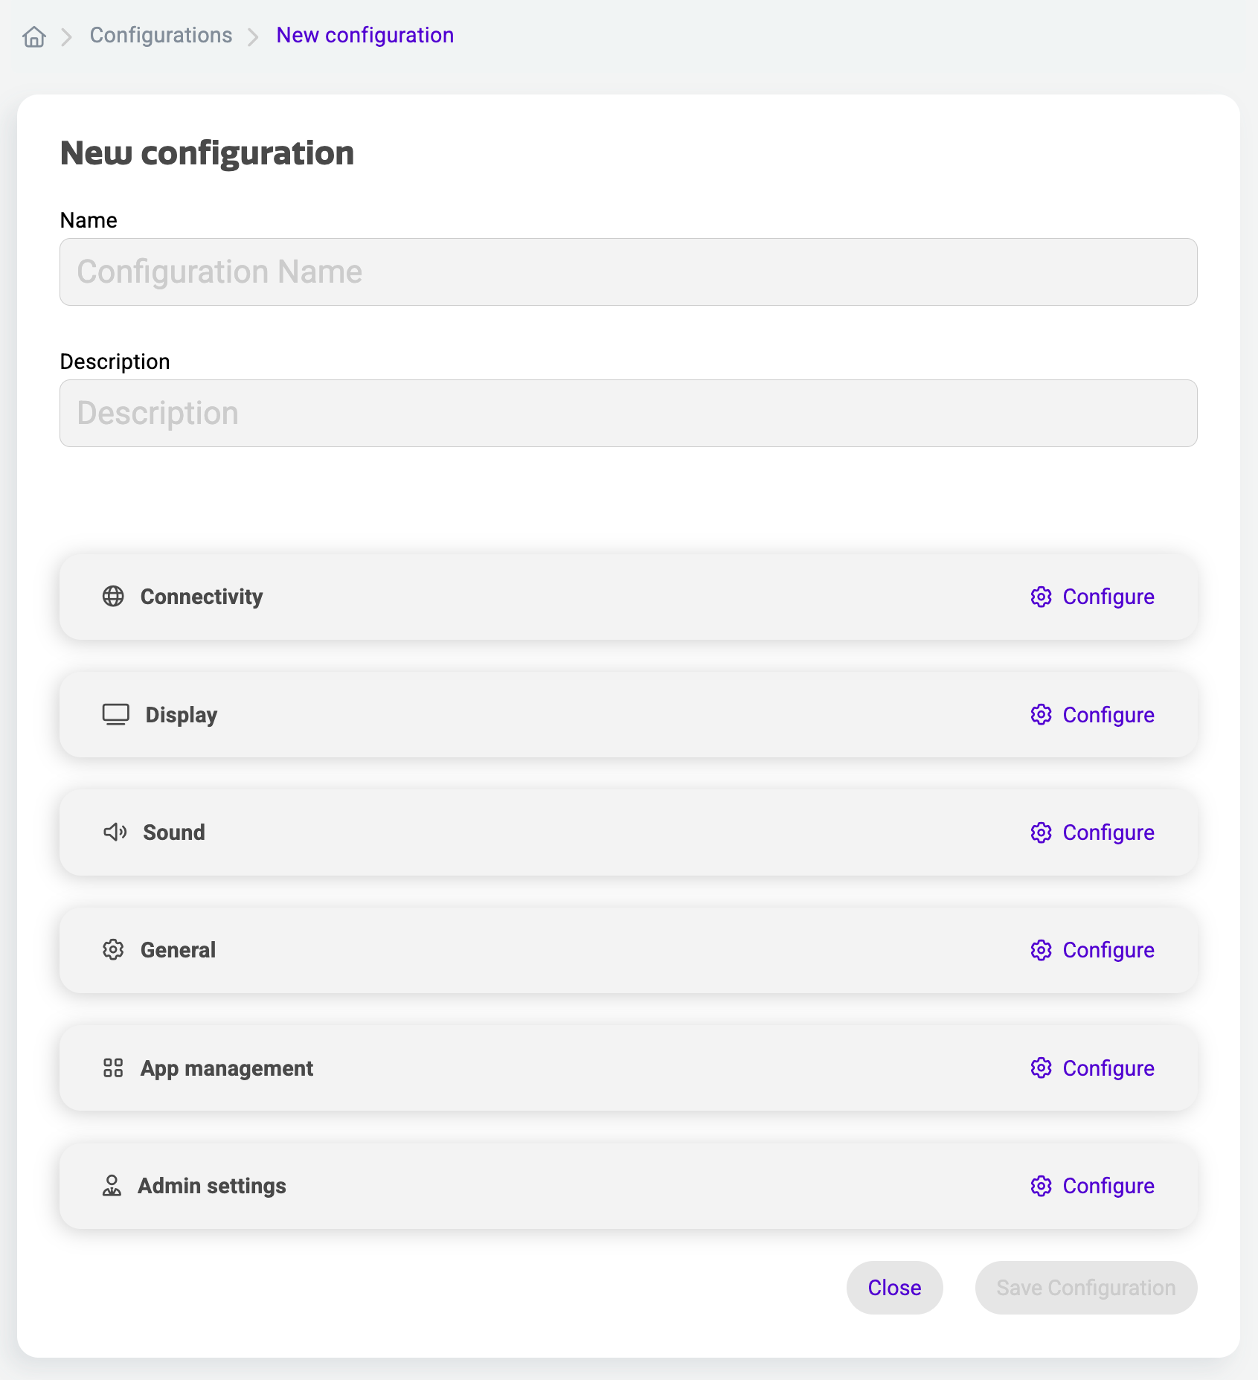Open the Configurations breadcrumb page
The width and height of the screenshot is (1258, 1380).
tap(161, 35)
